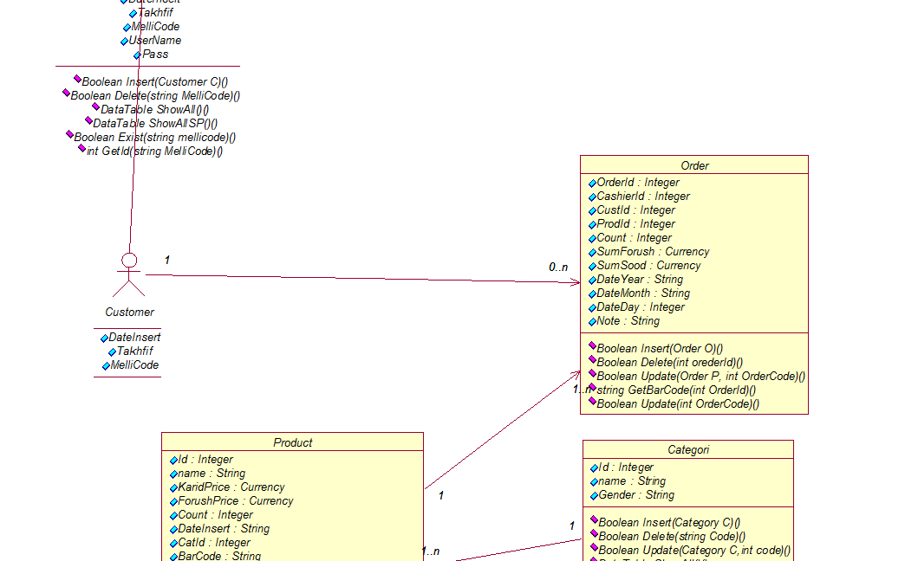Click the attribute icon beside UserName
The height and width of the screenshot is (561, 905).
[x=124, y=42]
